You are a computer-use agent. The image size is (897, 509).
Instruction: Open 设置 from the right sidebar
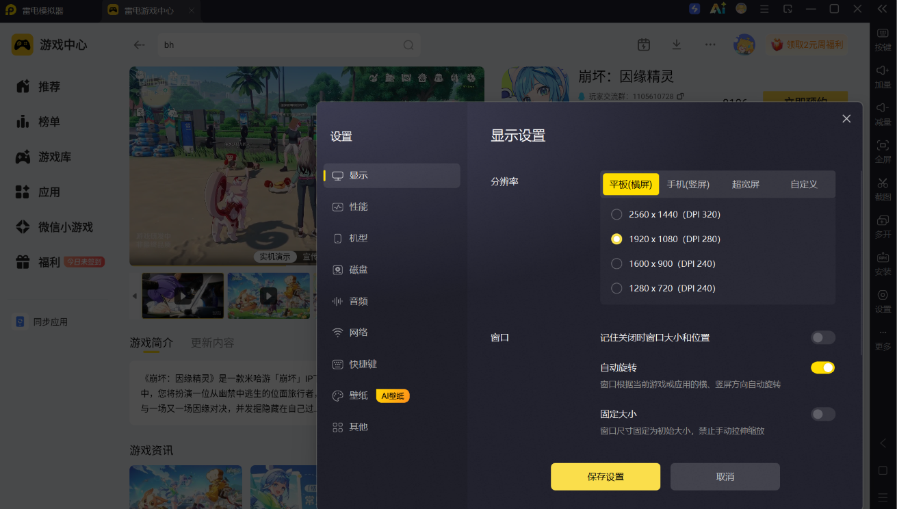point(883,296)
